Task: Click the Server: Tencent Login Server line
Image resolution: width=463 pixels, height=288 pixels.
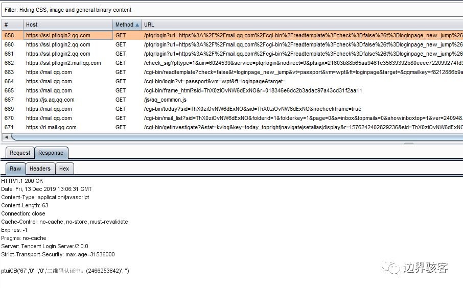Action: 44,247
